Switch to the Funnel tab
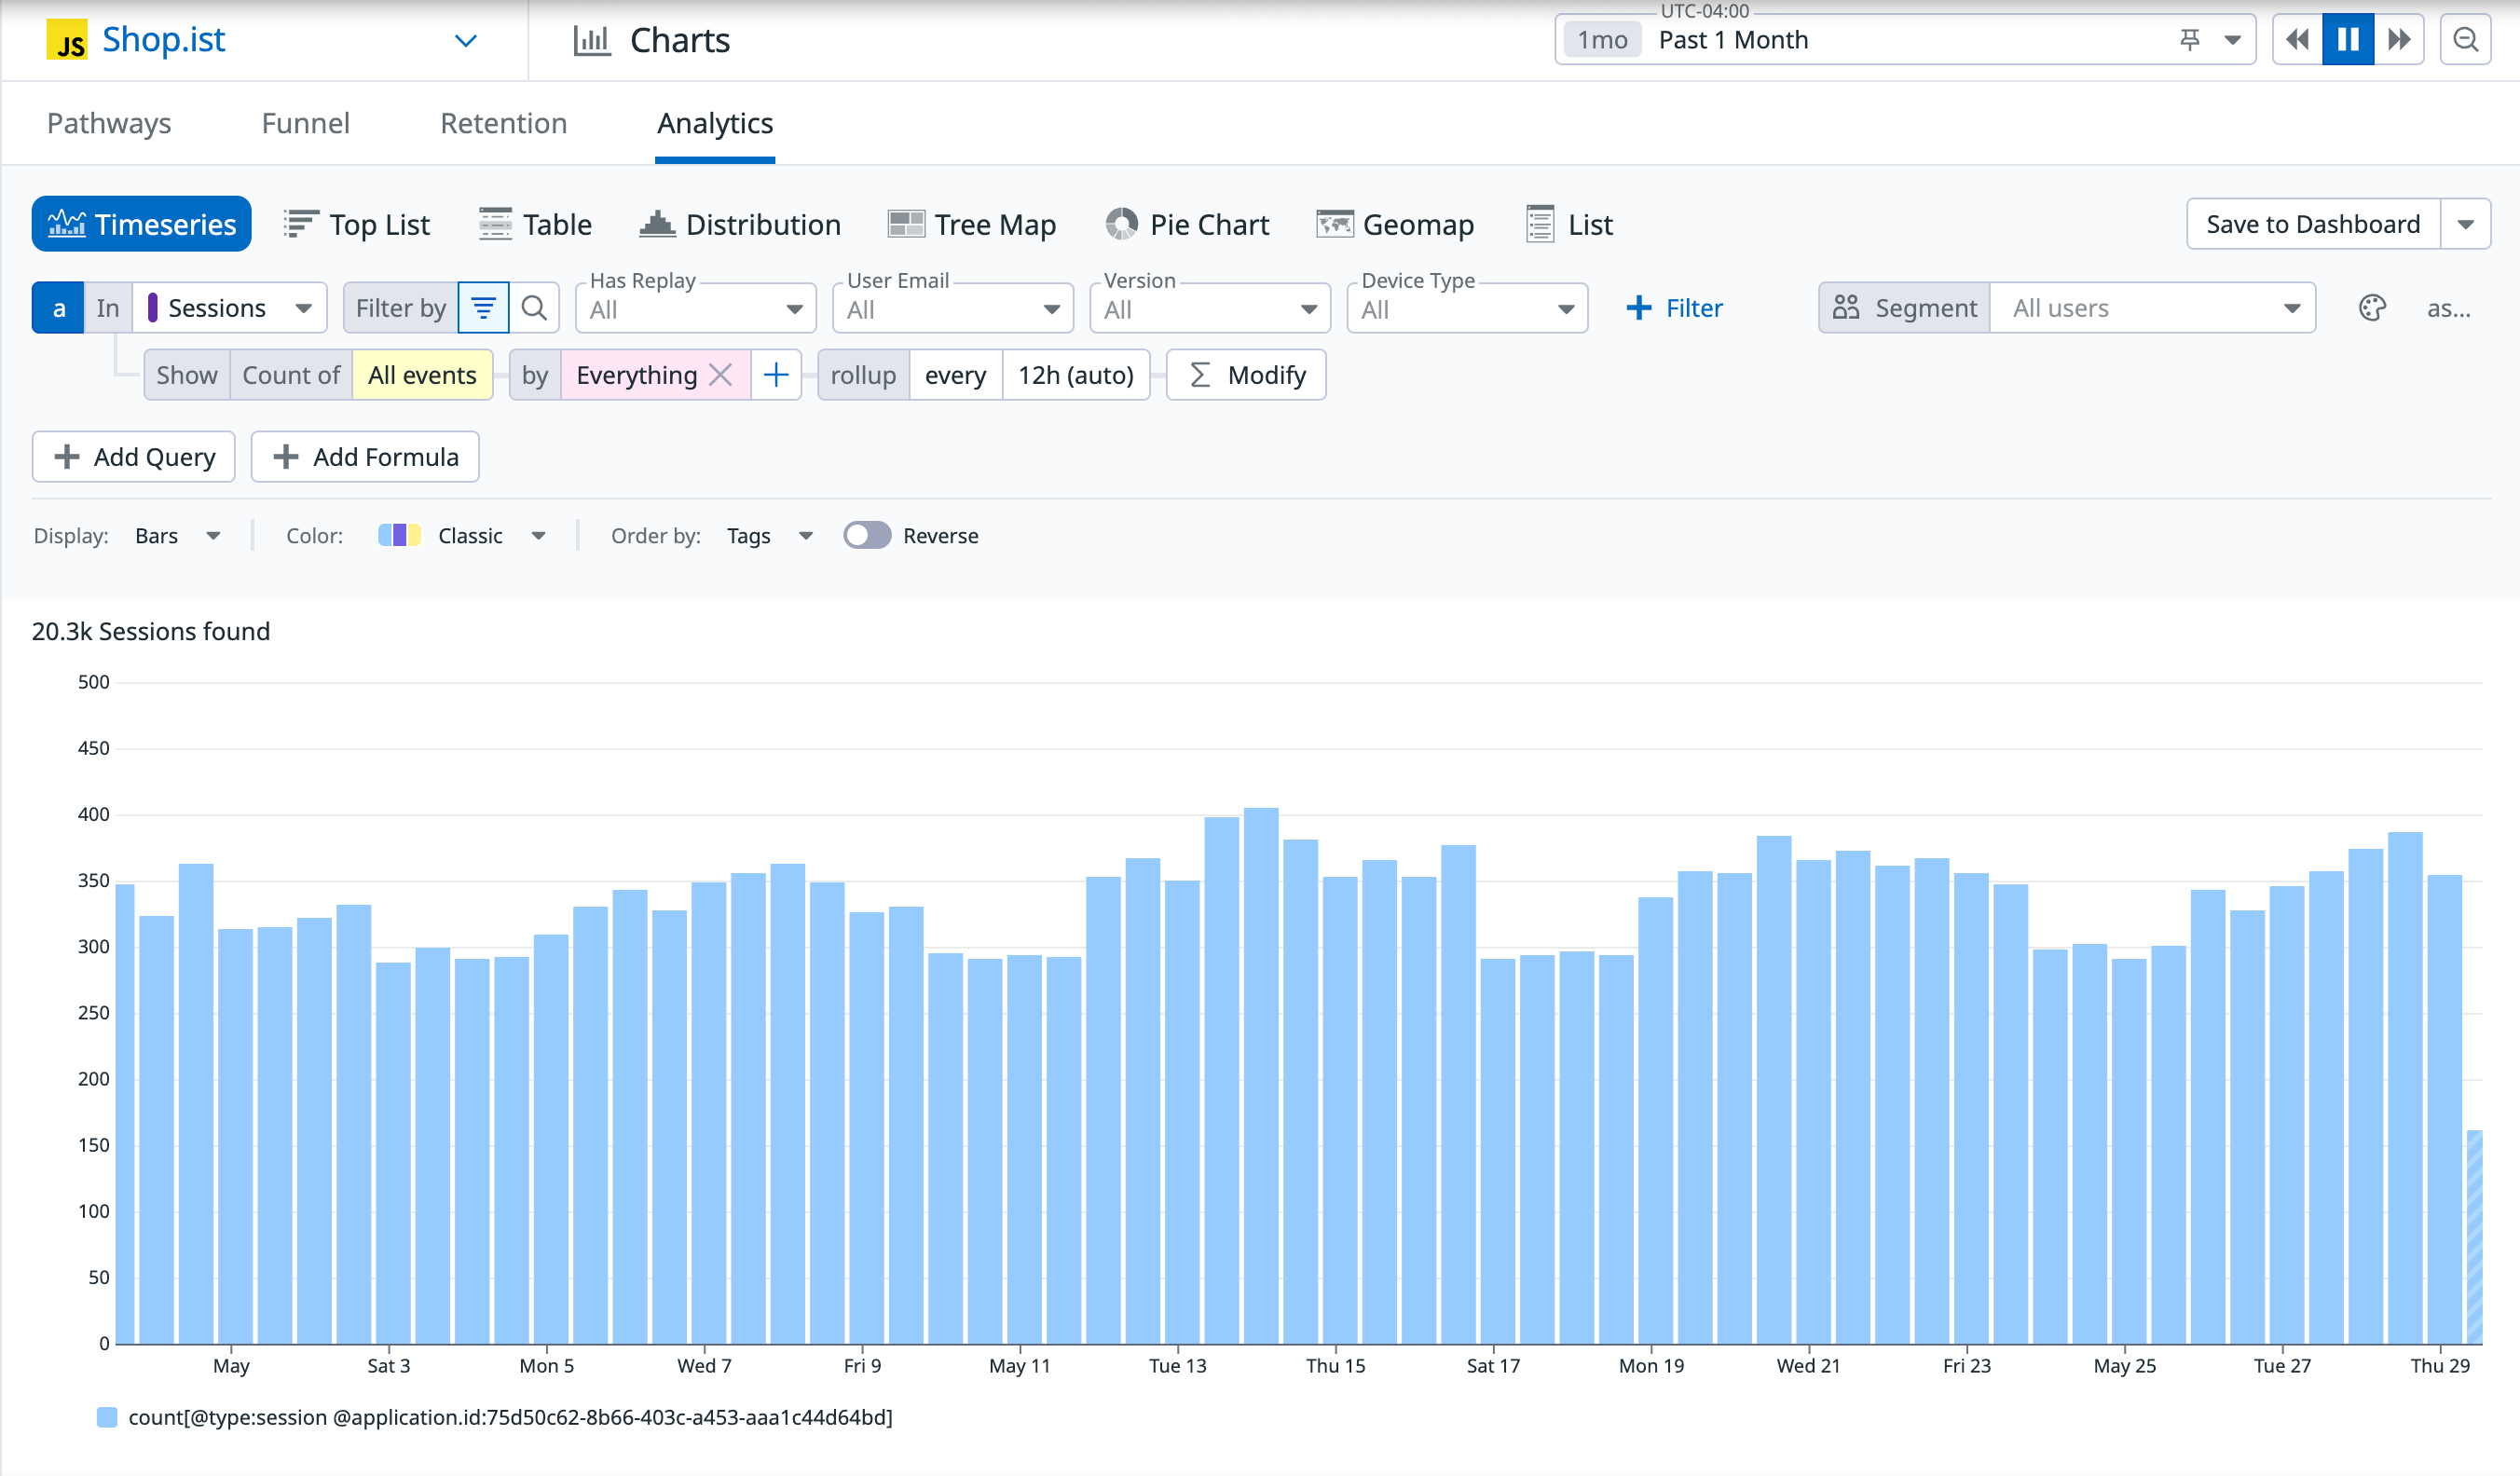This screenshot has height=1476, width=2520. (305, 123)
